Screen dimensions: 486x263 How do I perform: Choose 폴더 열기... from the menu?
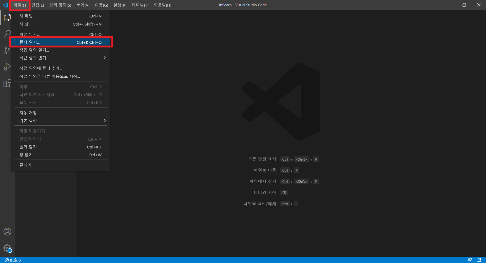tap(61, 42)
